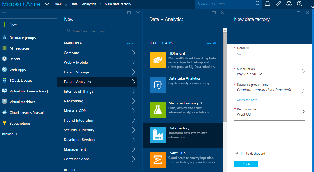Select the Networking marketplace category
Image resolution: width=314 pixels, height=172 pixels.
97,101
